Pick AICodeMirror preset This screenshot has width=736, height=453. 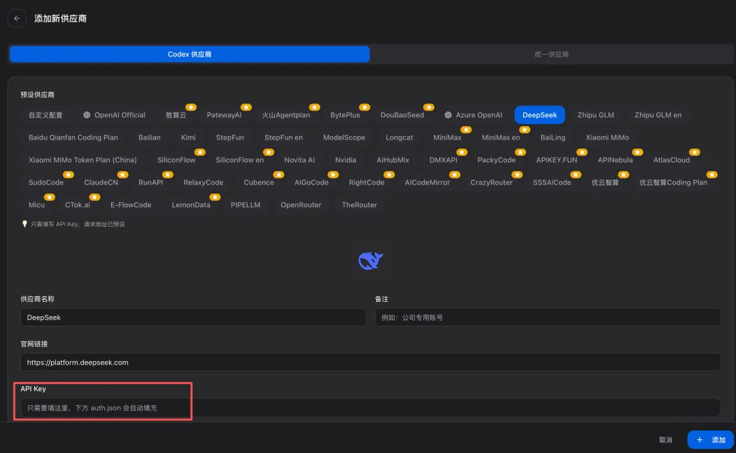(427, 183)
